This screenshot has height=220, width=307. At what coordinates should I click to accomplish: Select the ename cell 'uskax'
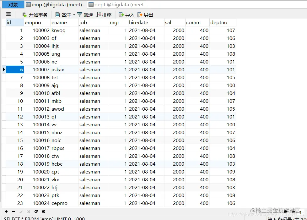(x=64, y=69)
